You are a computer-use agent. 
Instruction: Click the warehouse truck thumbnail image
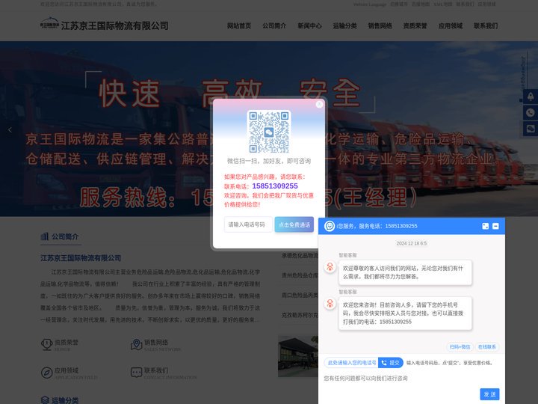pos(298,356)
